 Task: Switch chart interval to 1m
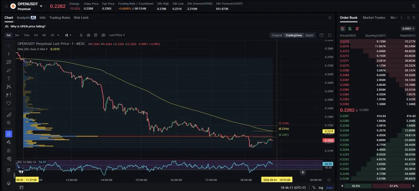[8, 35]
